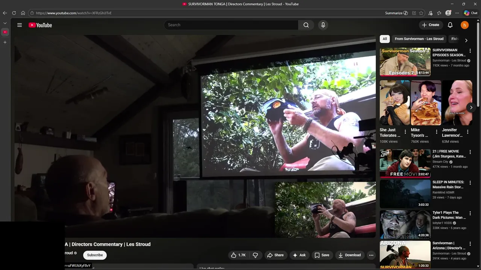Select the 'From Survivorman - Les Stroud' chip
The width and height of the screenshot is (481, 270).
419,39
